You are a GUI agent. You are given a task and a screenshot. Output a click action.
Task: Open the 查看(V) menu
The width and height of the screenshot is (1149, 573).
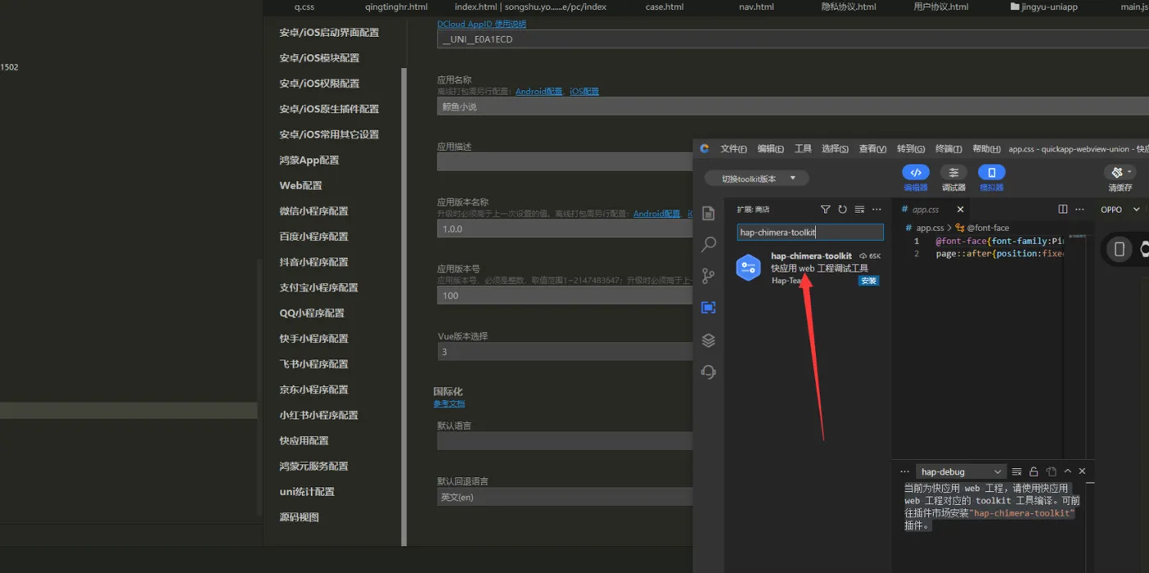click(x=872, y=149)
